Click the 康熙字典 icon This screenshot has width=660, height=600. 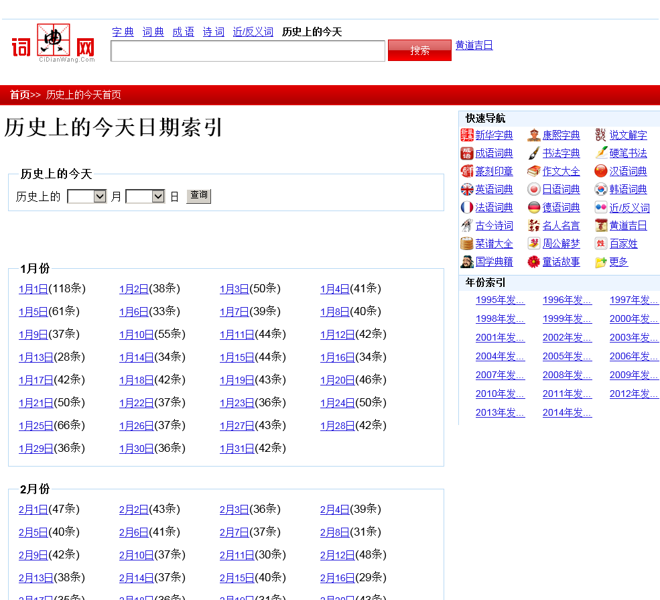[x=534, y=135]
